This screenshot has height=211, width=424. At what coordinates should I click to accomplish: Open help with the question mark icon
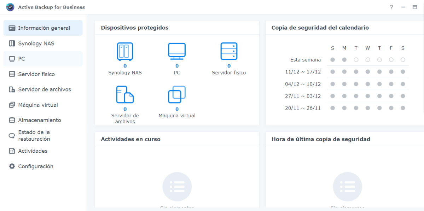pyautogui.click(x=391, y=7)
